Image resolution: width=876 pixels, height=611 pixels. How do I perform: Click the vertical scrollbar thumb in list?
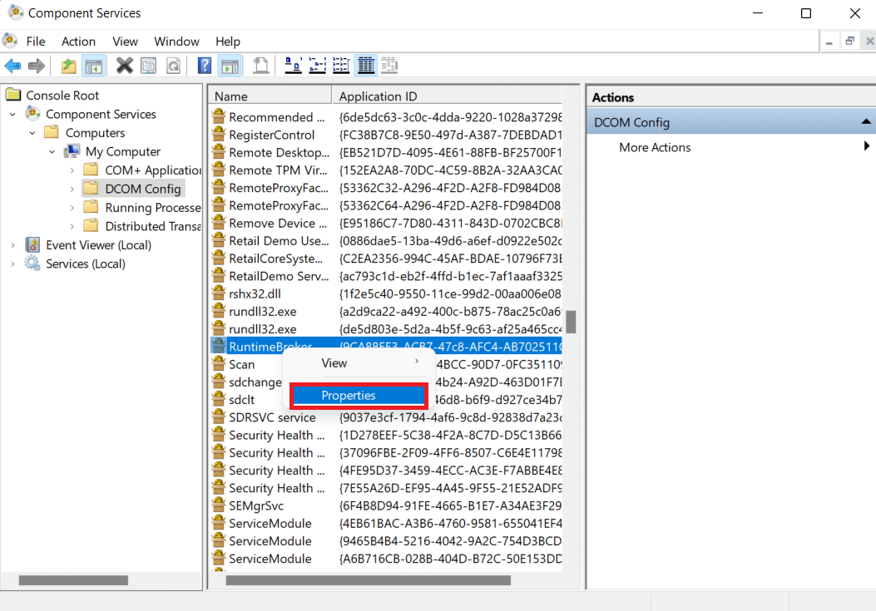point(571,322)
